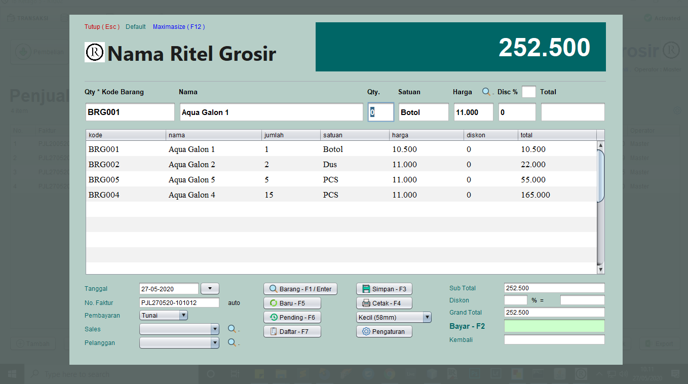Click the taskbar notification center icon
Image resolution: width=688 pixels, height=384 pixels.
coord(675,374)
